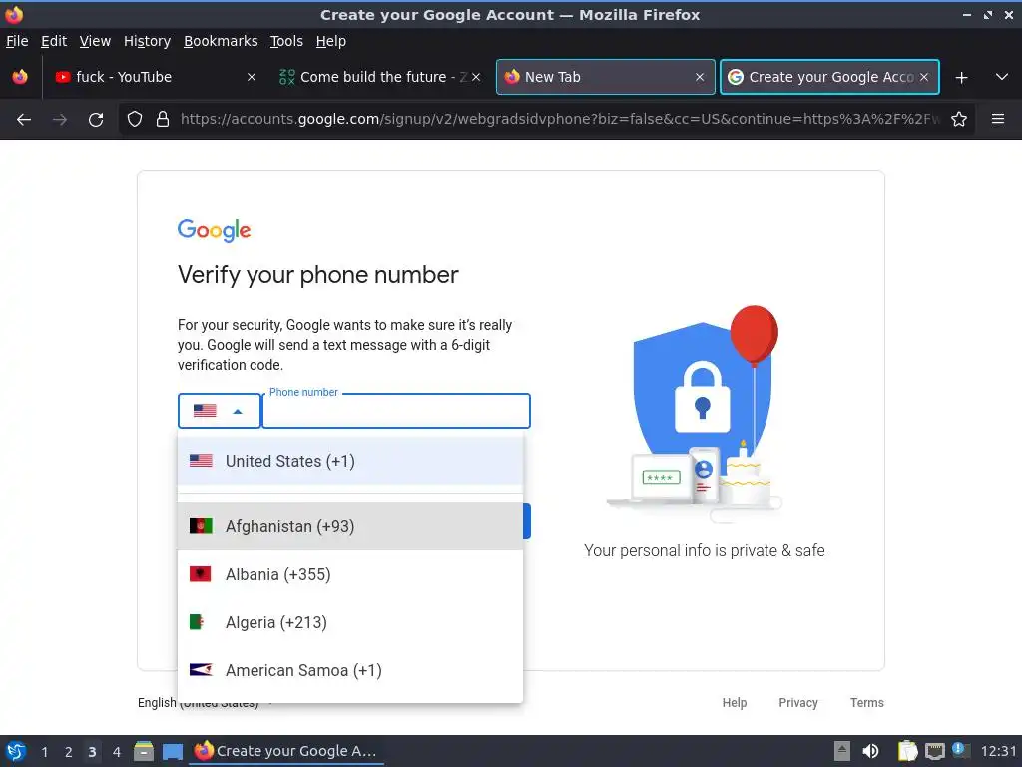1022x767 pixels.
Task: Switch to workspace 4
Action: pyautogui.click(x=117, y=752)
